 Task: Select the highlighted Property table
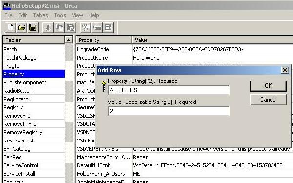pos(34,74)
